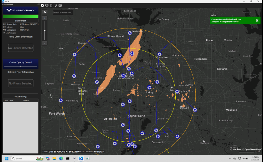Adjust the map zoom level slider

tap(45, 30)
